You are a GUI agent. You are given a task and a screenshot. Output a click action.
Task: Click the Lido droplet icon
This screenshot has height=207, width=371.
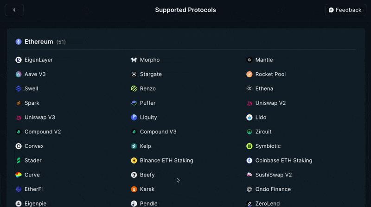[x=249, y=118]
